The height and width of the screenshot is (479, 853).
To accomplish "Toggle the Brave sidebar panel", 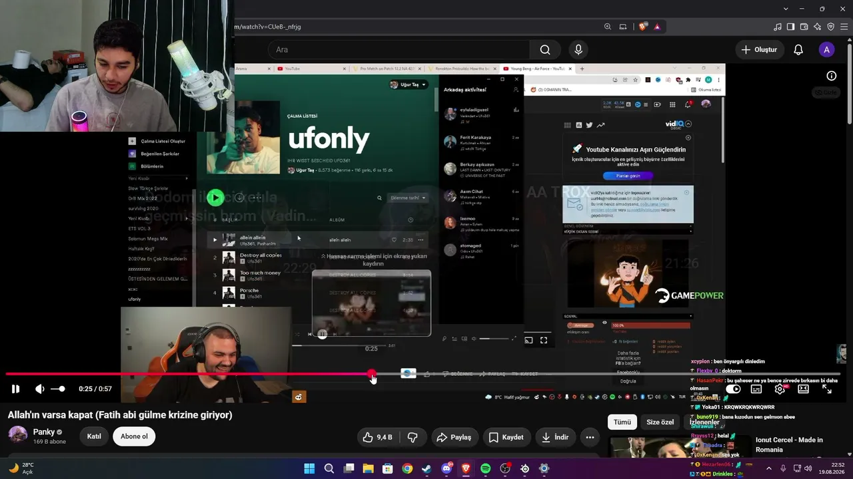I will pos(791,27).
